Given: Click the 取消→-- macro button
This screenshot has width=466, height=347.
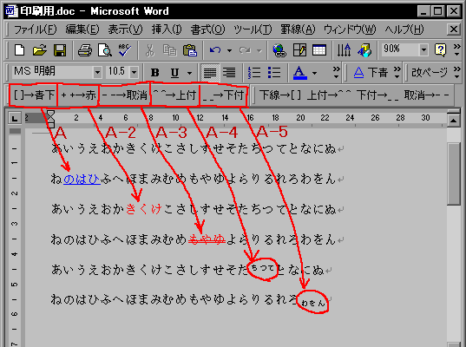Looking at the screenshot, I should click(426, 95).
